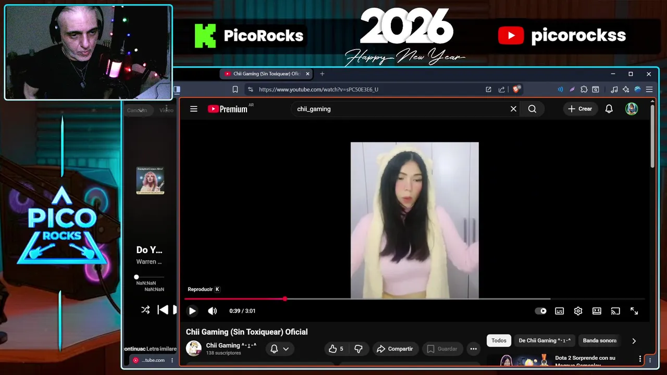Bookmark this page in the browser
667x375 pixels.
pos(235,90)
